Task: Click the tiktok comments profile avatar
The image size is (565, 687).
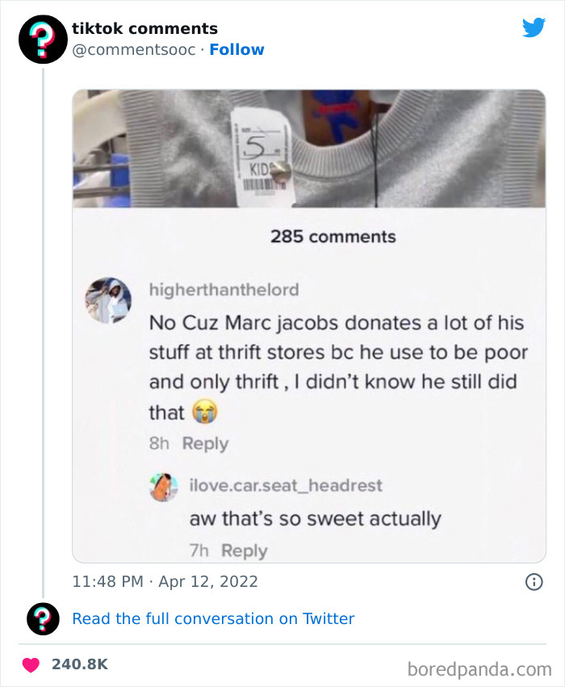Action: pyautogui.click(x=42, y=38)
